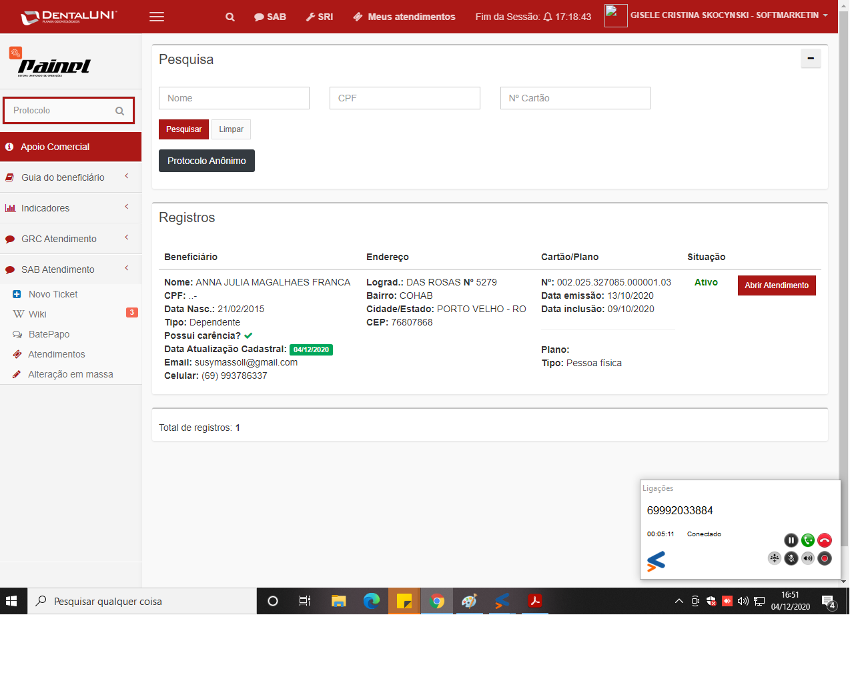Pause the connected call (hold)
This screenshot has height=683, width=854.
[791, 540]
